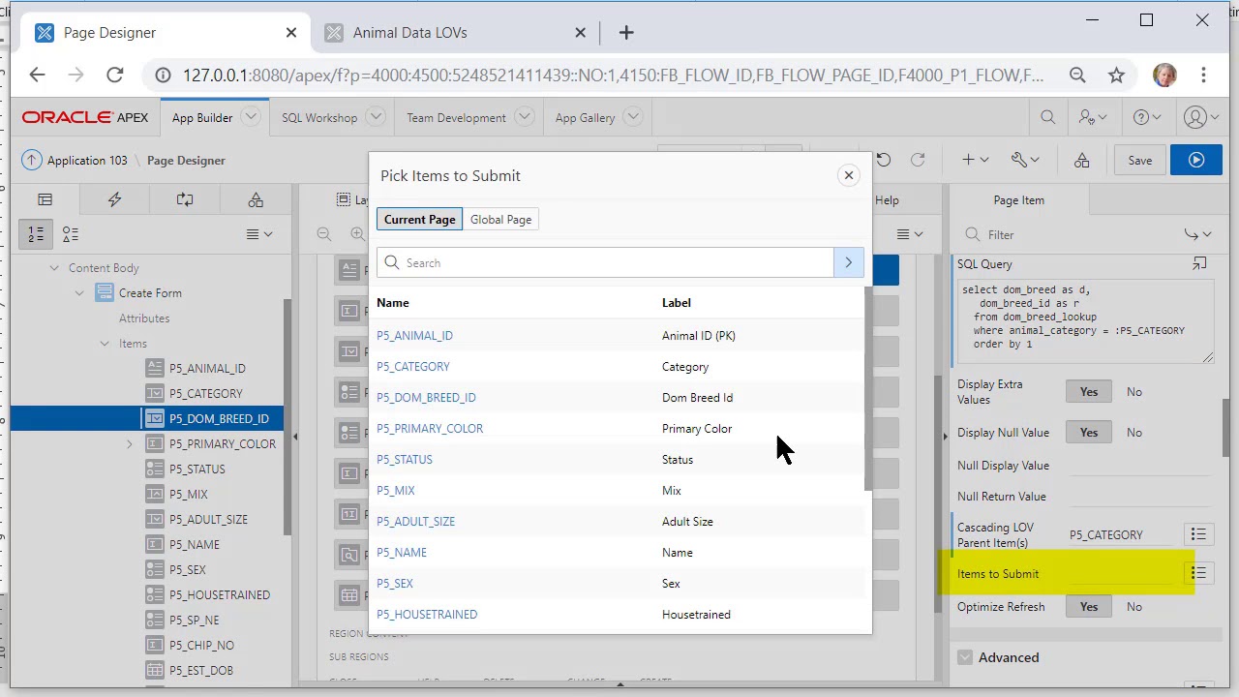Reload the browser page
1239x697 pixels.
coord(114,75)
